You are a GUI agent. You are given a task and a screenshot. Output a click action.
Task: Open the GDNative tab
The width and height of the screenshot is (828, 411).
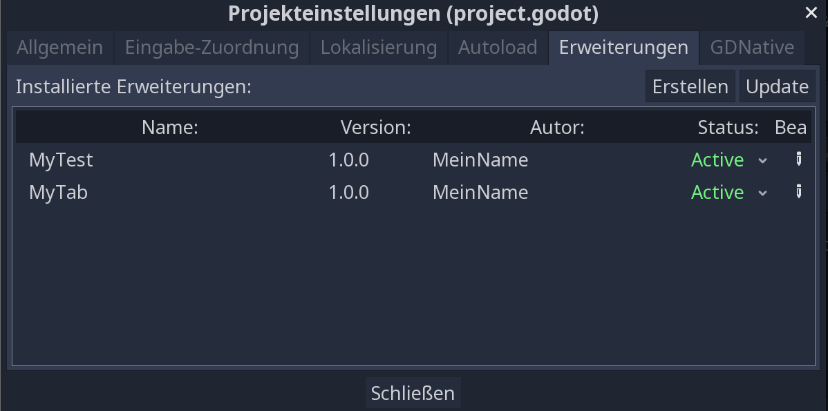(752, 48)
